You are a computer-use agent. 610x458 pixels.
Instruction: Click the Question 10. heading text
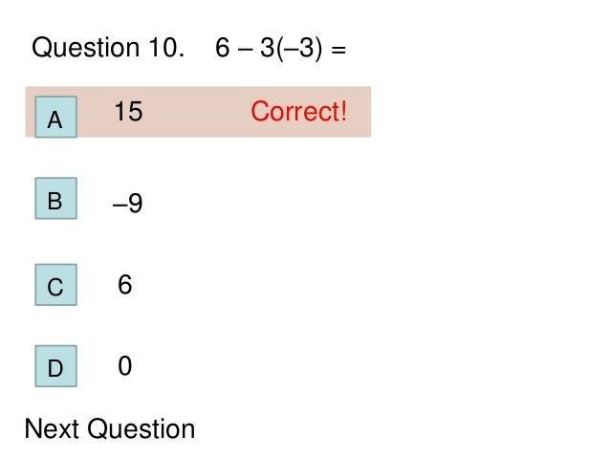tap(108, 48)
